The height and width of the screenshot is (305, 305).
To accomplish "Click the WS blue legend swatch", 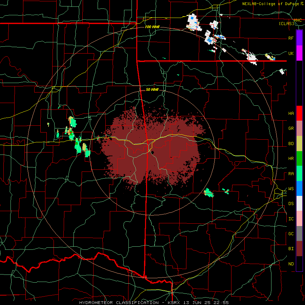I will click(x=299, y=188).
